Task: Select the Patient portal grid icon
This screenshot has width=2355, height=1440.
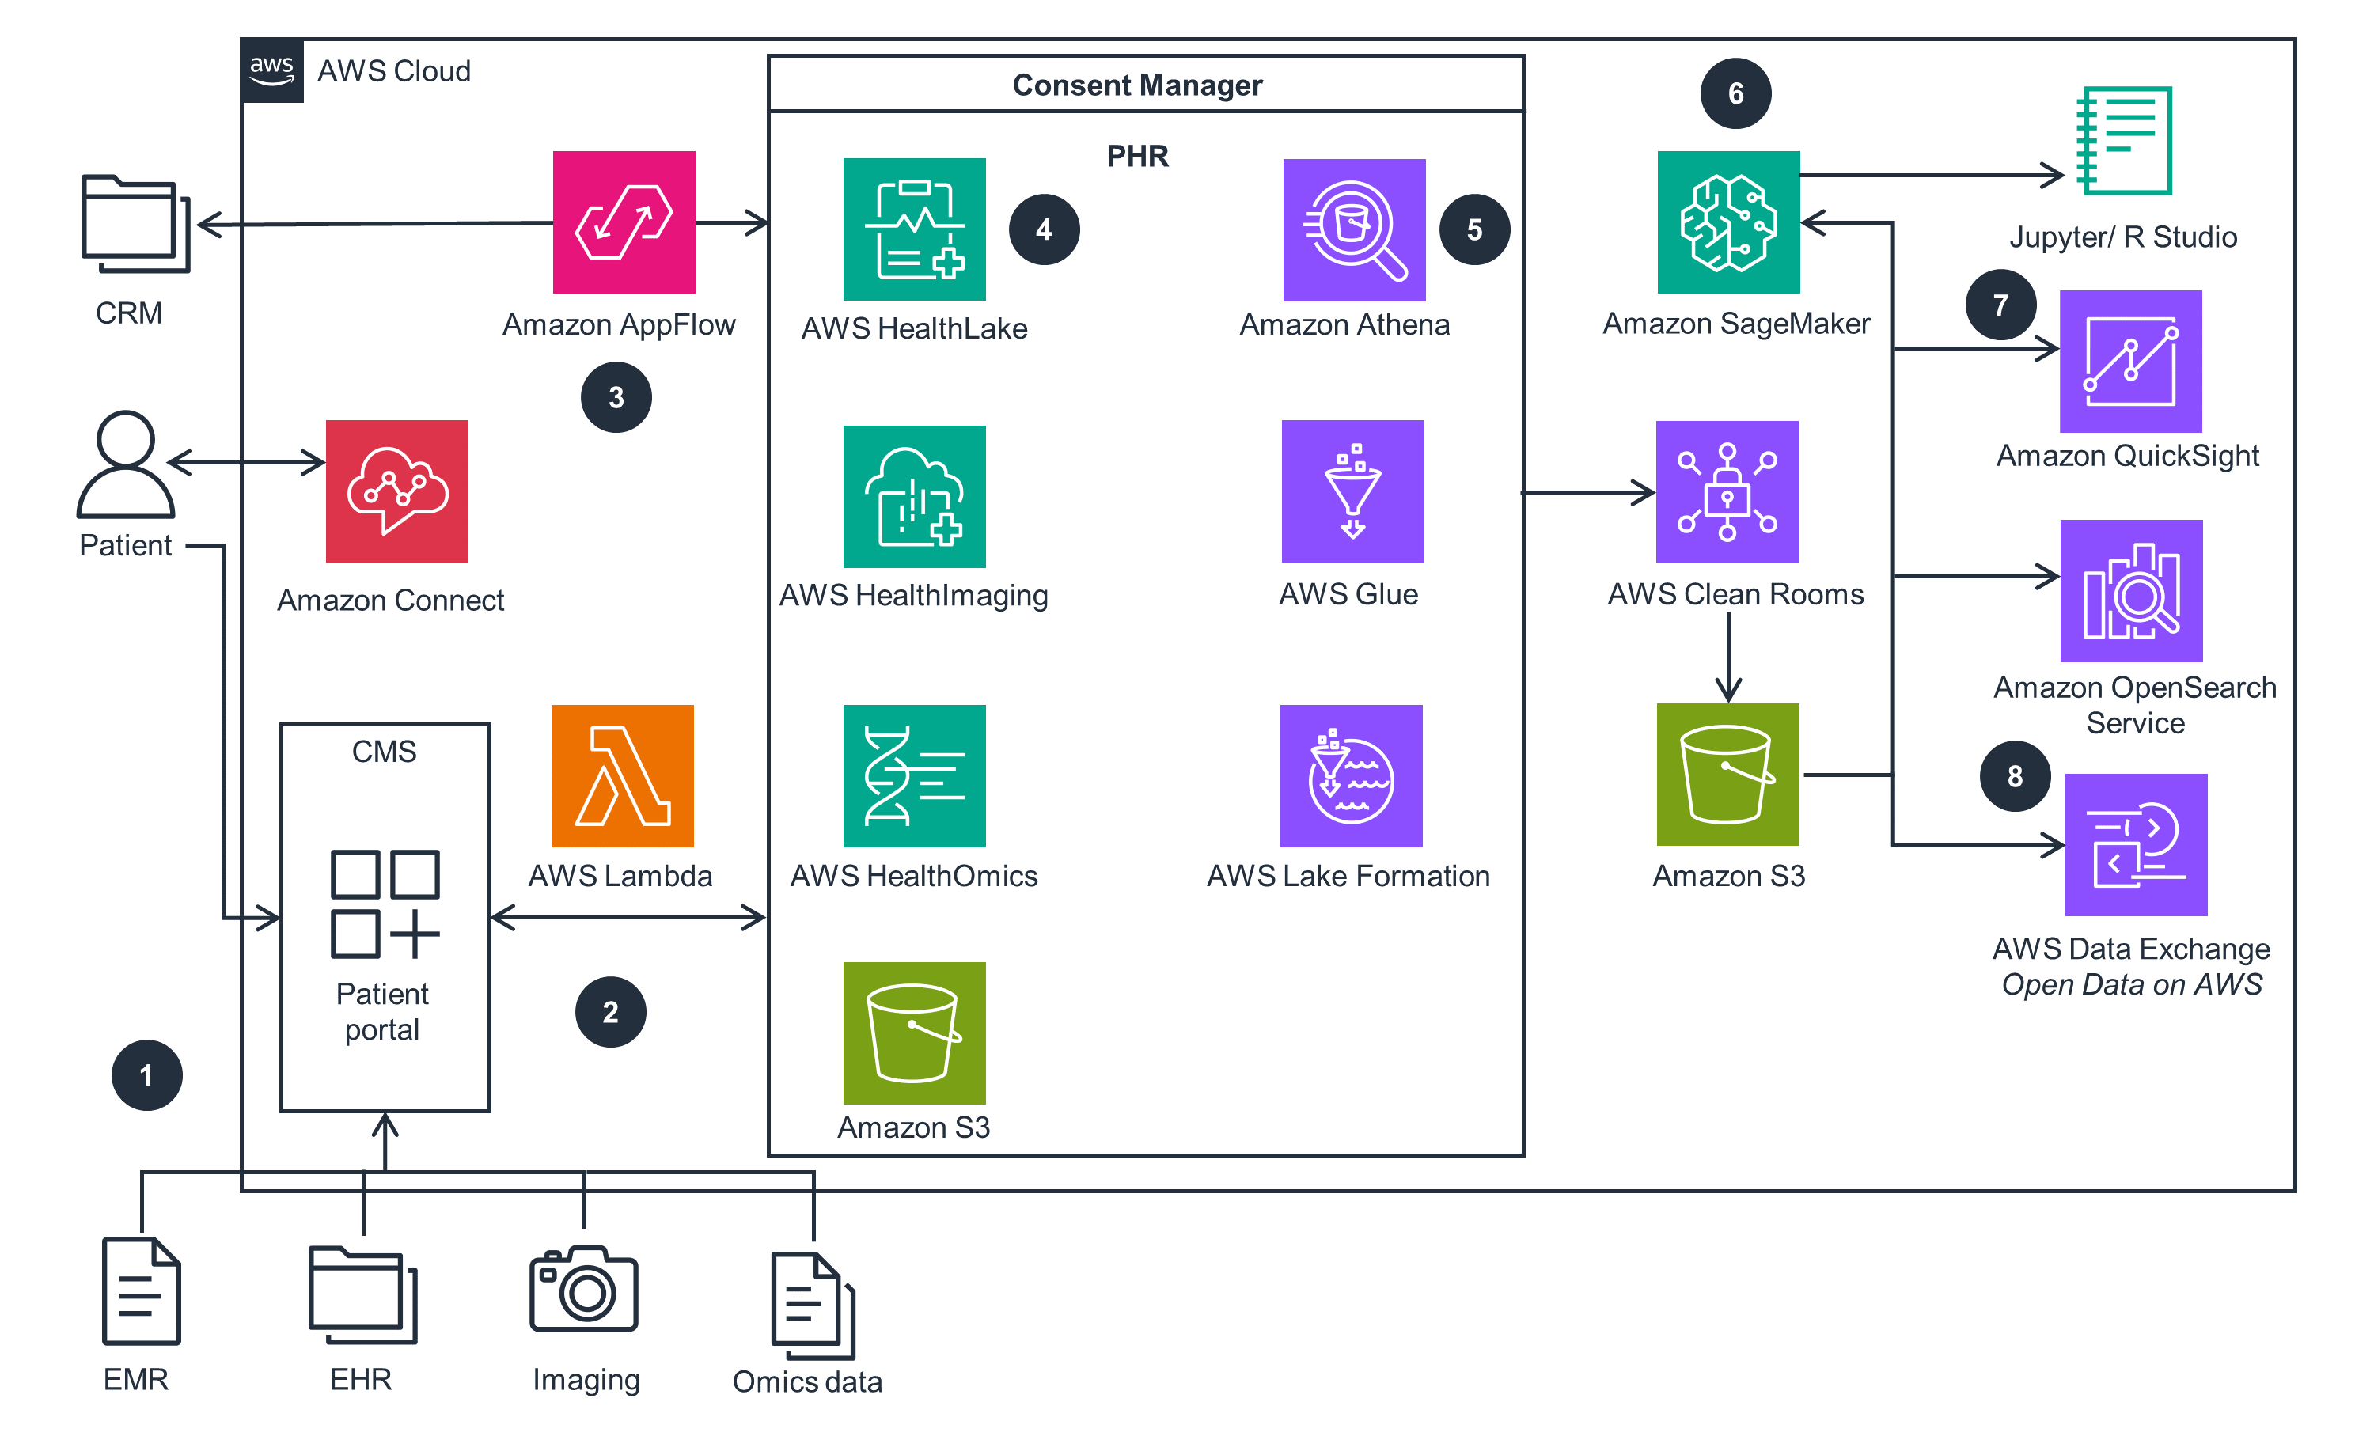Action: [385, 904]
